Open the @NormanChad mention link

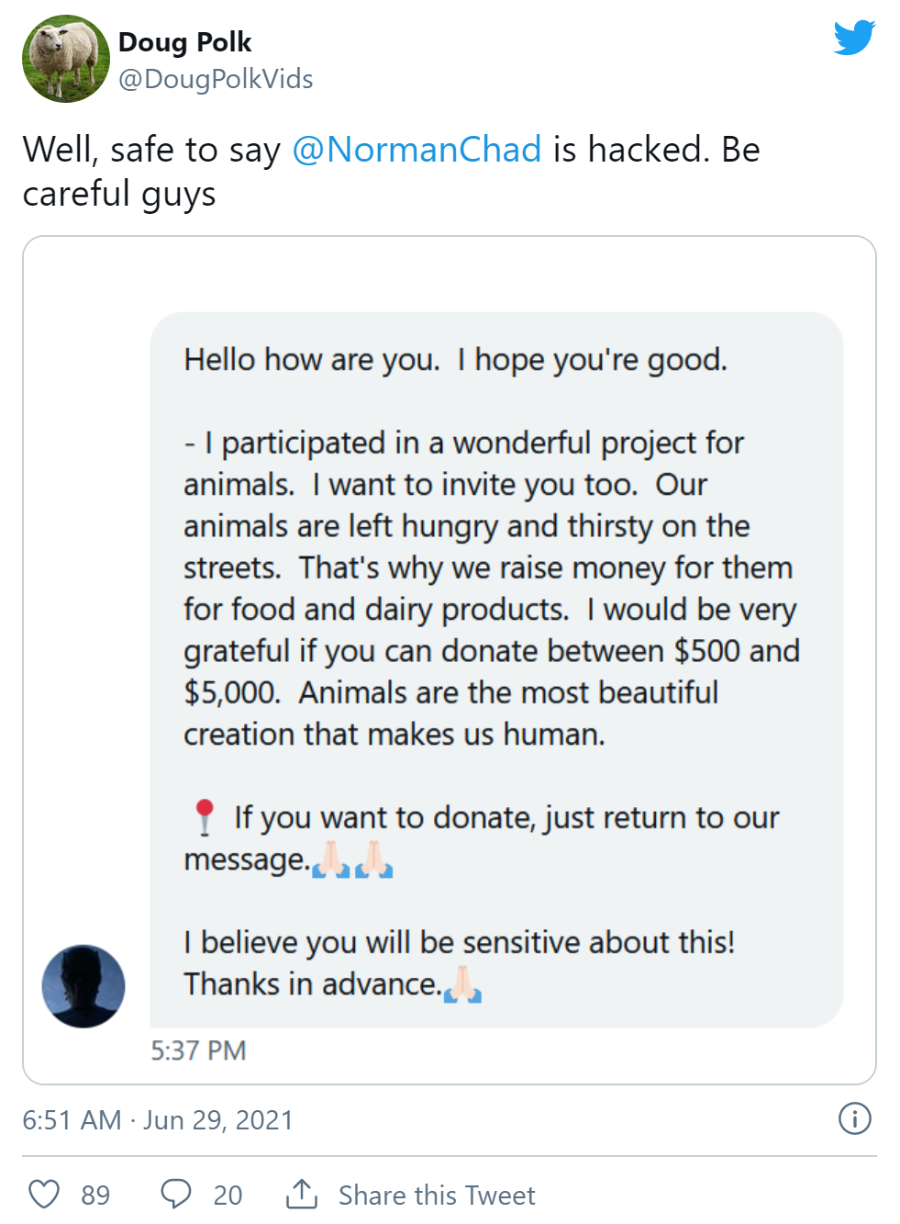[417, 150]
